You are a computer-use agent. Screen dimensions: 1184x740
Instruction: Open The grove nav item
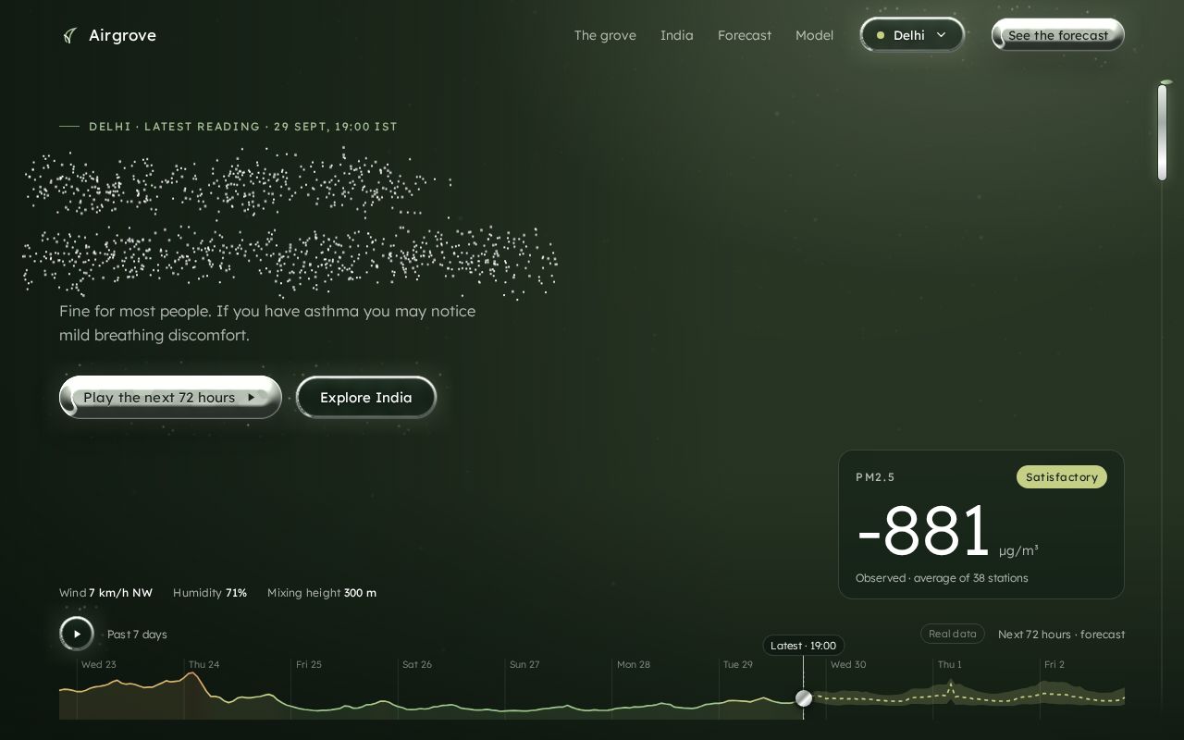(605, 35)
